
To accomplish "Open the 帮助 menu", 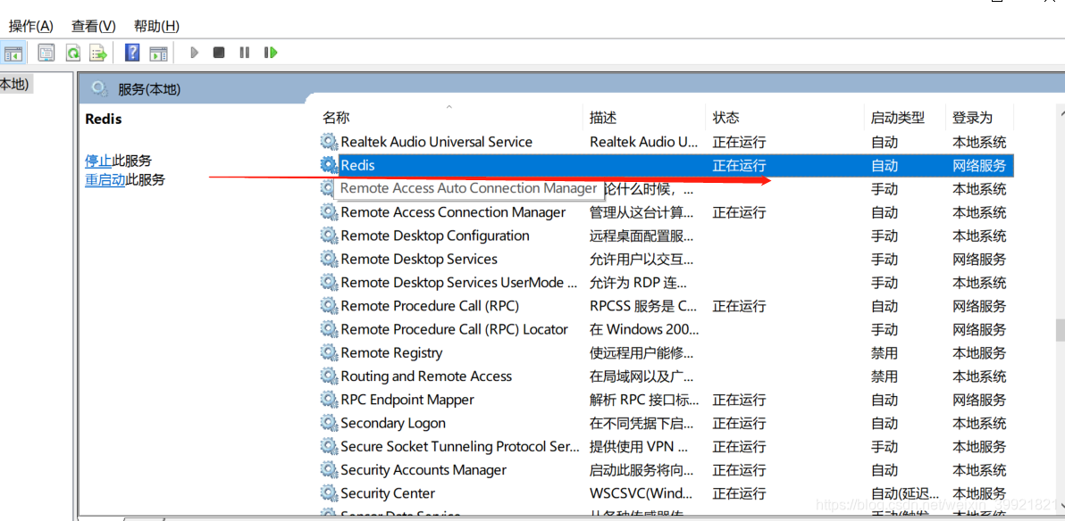I will pos(155,26).
